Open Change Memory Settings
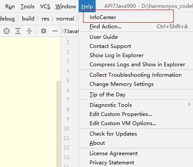The width and height of the screenshot is (193, 167). click(136, 84)
